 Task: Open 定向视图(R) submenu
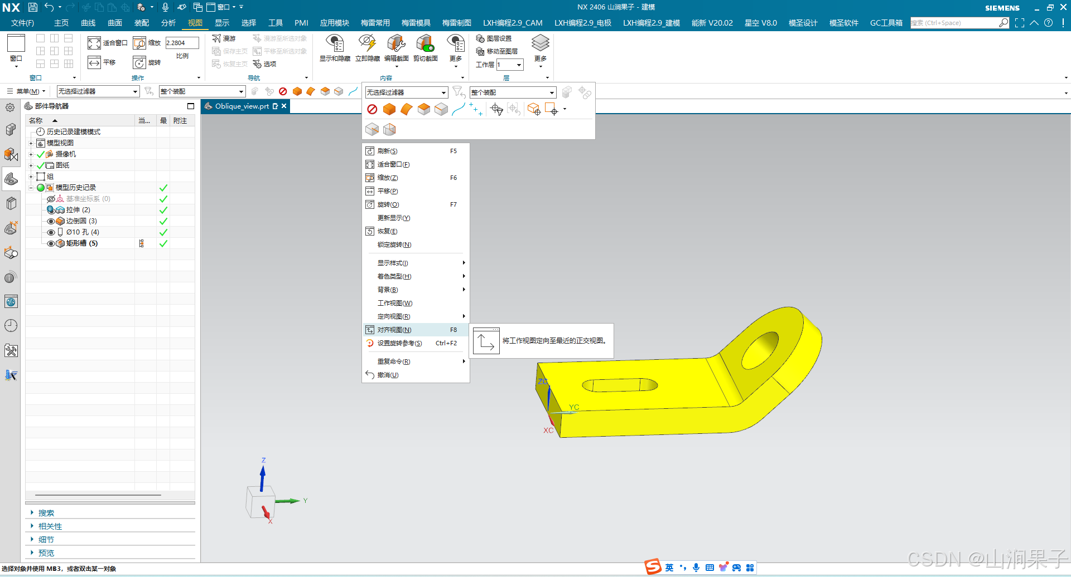416,316
